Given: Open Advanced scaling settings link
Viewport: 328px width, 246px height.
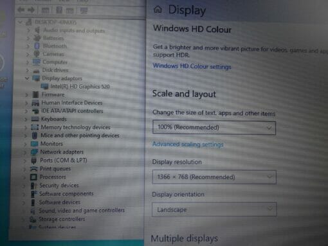Looking at the screenshot, I should [x=188, y=145].
